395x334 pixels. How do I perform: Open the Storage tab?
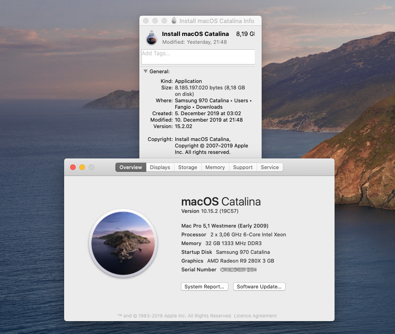(188, 167)
